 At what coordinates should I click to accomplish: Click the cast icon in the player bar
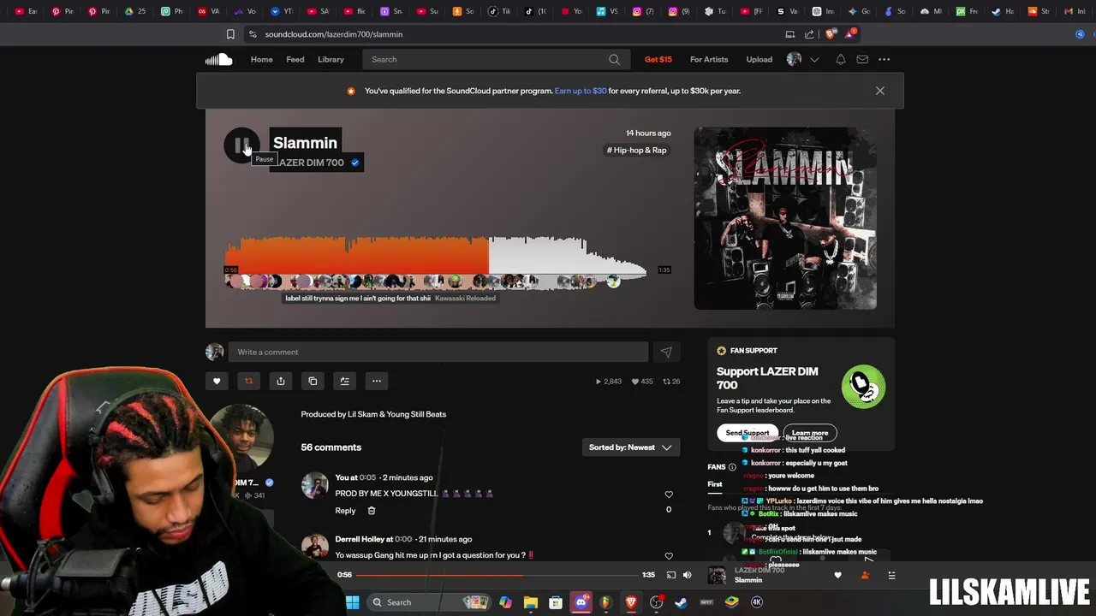click(x=671, y=575)
